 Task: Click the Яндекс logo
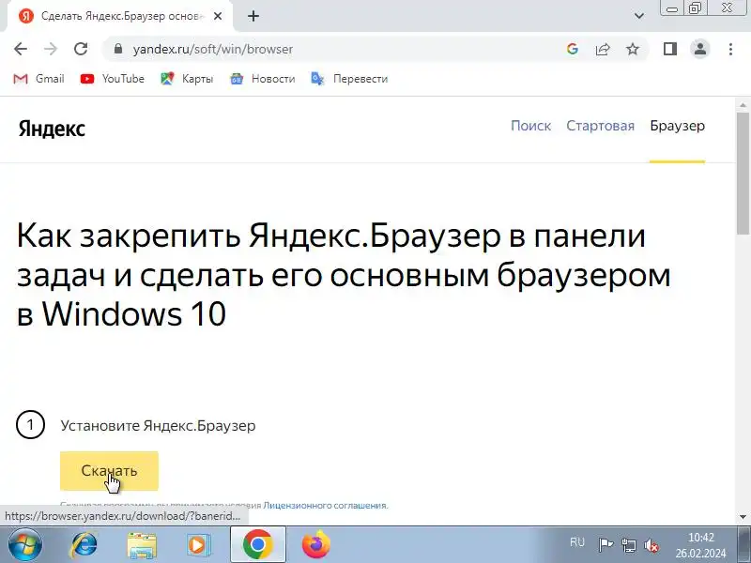click(x=52, y=129)
